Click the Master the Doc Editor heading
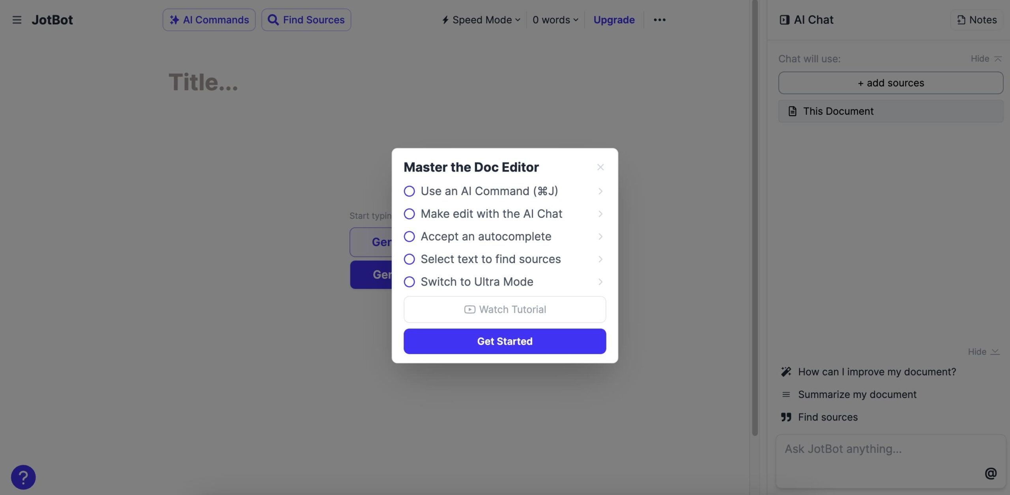 click(471, 167)
